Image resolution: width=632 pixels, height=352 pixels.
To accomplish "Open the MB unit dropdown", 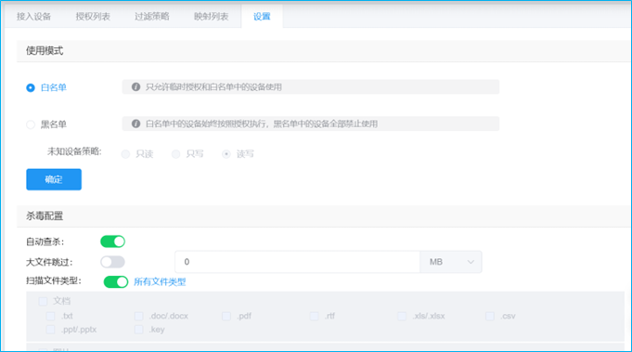I will coord(451,262).
